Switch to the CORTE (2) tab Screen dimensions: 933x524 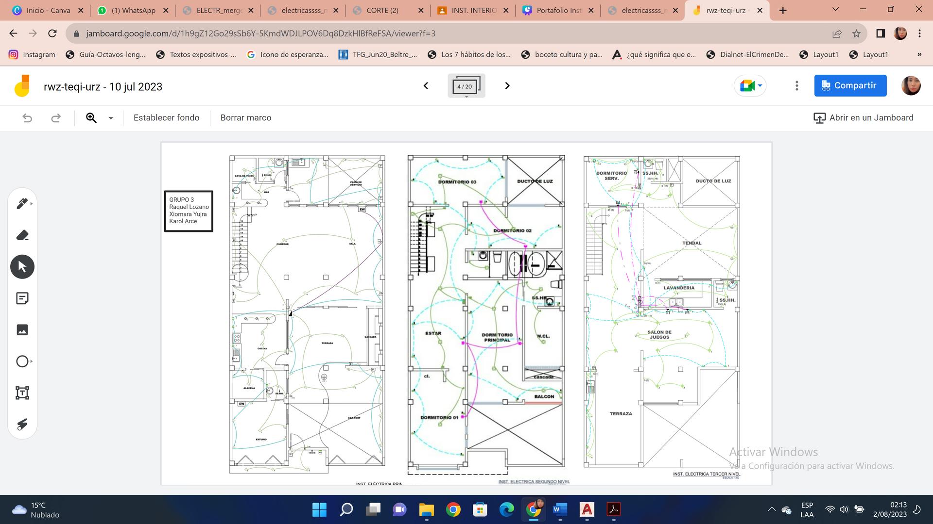tap(382, 10)
